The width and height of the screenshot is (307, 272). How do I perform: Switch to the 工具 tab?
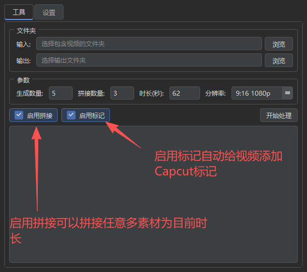19,12
